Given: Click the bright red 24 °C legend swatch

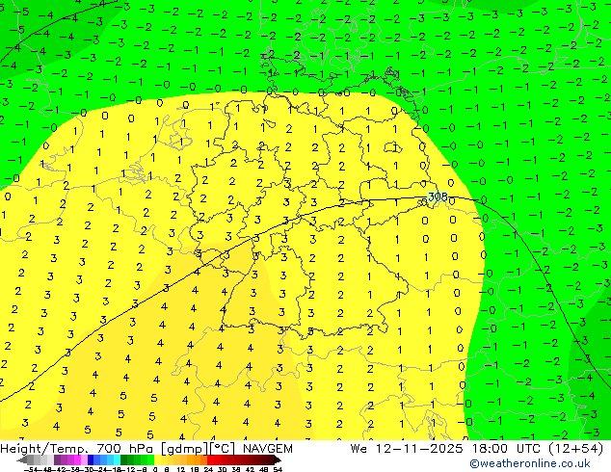Looking at the screenshot, I should [210, 459].
